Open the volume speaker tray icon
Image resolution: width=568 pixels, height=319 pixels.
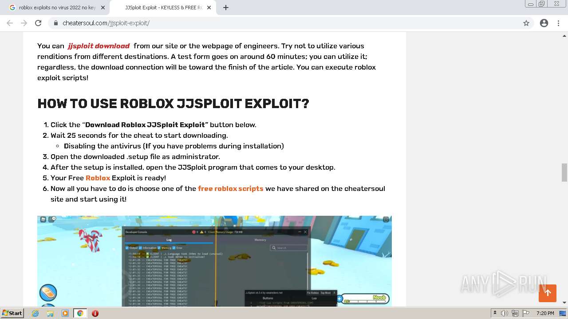click(x=505, y=313)
